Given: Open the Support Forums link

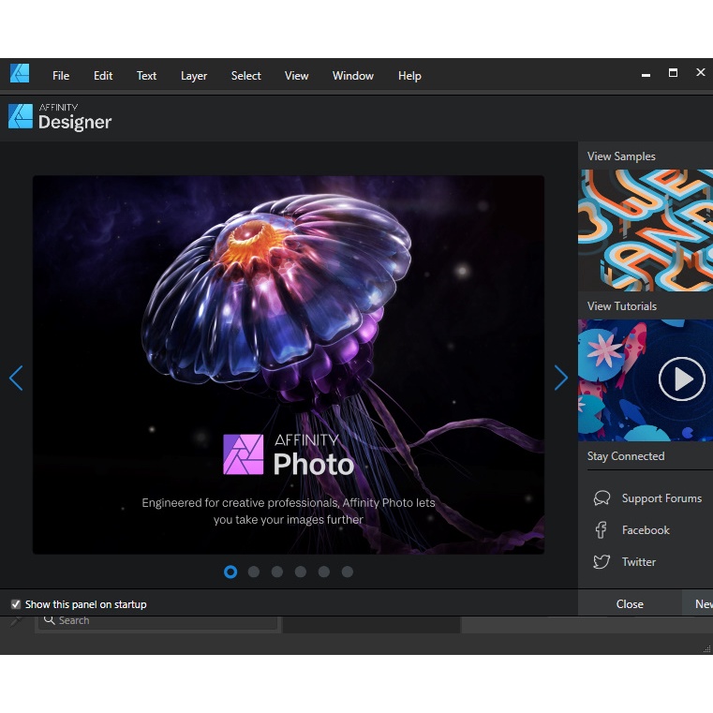Looking at the screenshot, I should (661, 498).
